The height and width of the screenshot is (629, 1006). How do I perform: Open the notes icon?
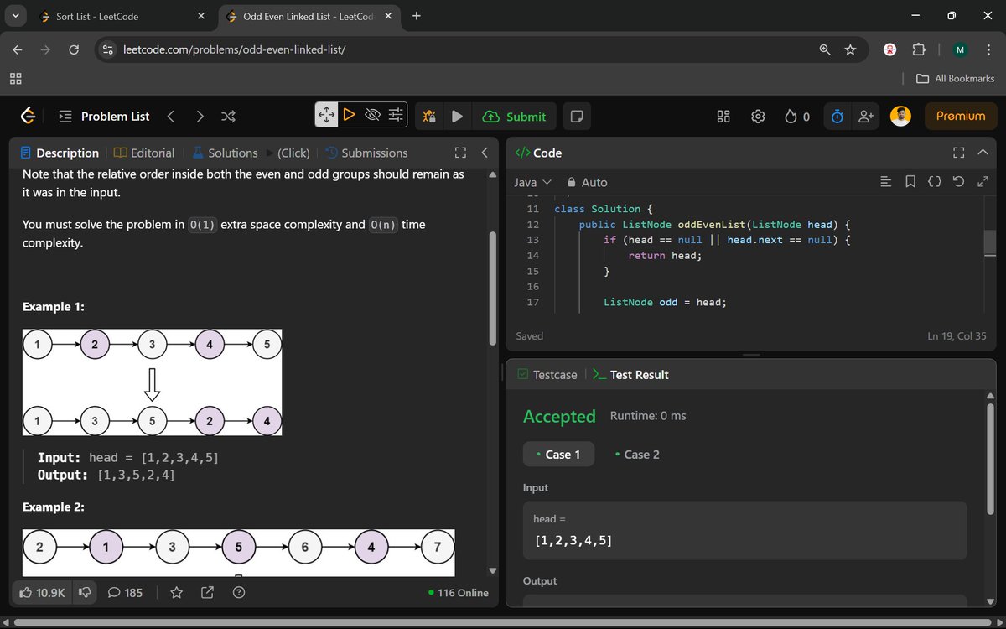click(576, 117)
